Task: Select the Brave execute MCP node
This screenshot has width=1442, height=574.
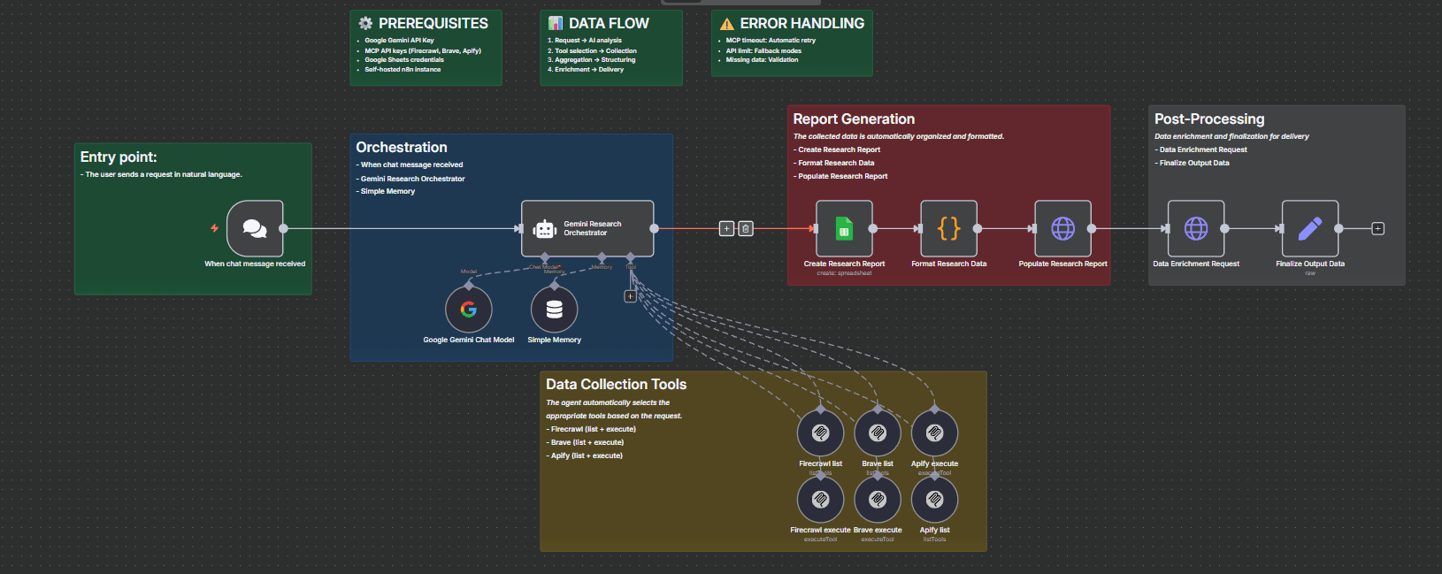Action: pos(878,500)
